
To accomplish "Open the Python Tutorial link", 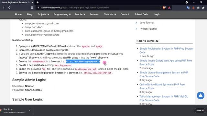I will click(148, 29).
